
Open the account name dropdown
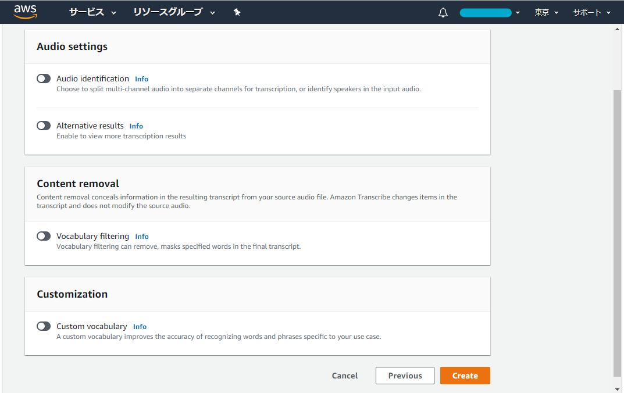coord(490,13)
